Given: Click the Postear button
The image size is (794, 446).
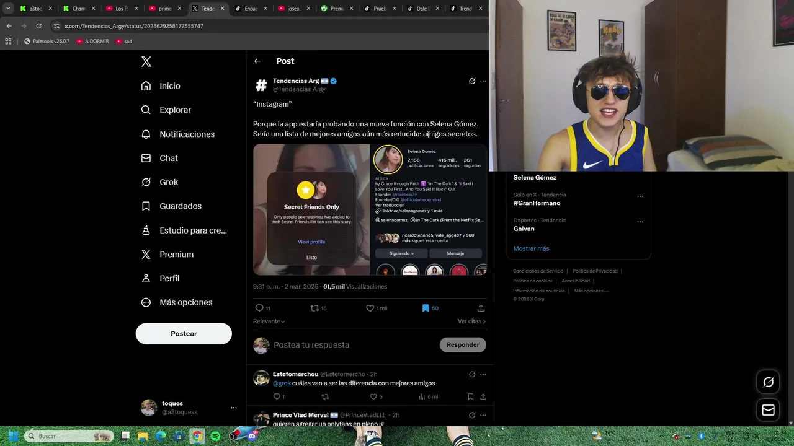Looking at the screenshot, I should click(184, 334).
